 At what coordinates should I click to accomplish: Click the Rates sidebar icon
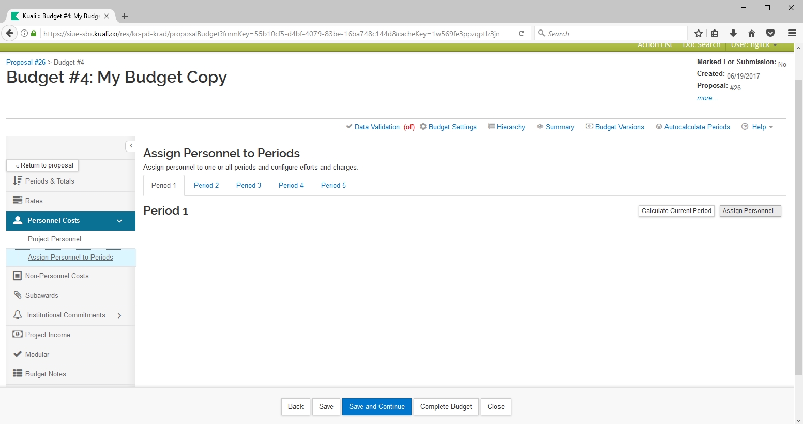17,201
